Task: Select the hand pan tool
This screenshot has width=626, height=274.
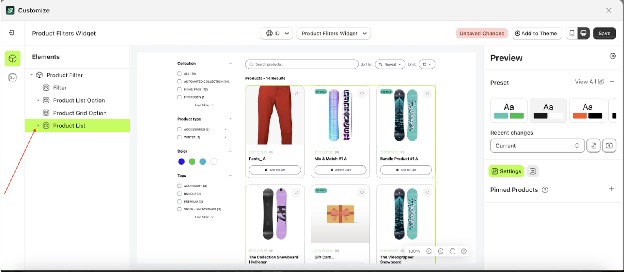Action: [453, 251]
